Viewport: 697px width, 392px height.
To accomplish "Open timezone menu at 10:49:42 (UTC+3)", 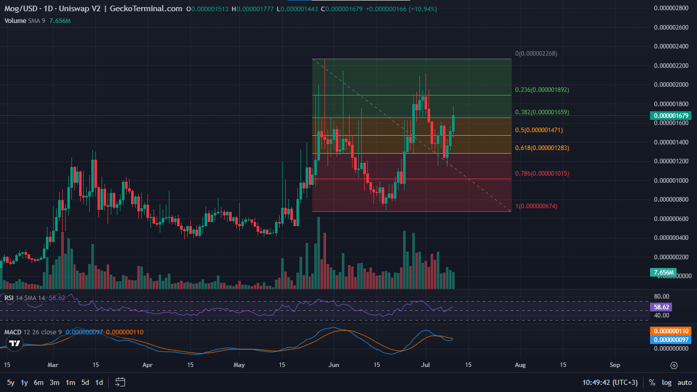I will [610, 382].
